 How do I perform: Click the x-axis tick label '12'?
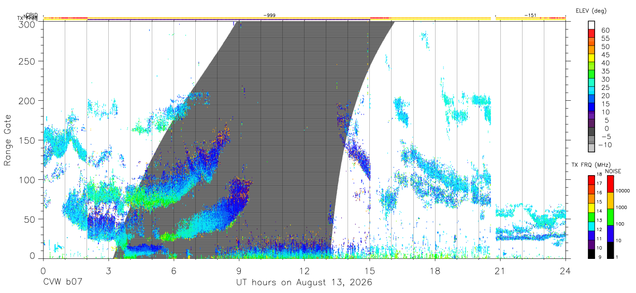[x=304, y=270]
